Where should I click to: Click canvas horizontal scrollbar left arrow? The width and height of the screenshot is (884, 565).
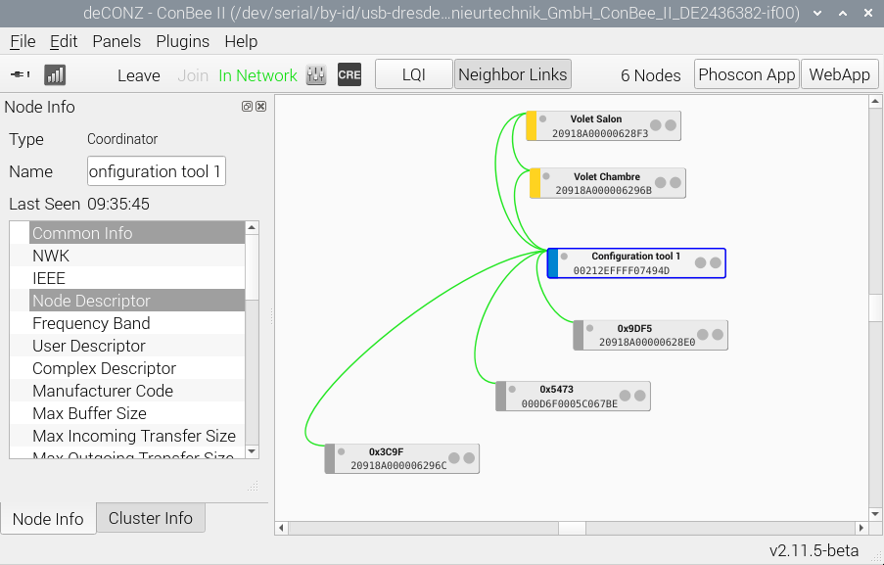(x=281, y=528)
